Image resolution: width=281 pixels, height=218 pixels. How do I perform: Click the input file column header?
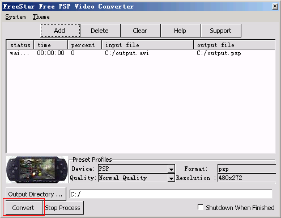(x=148, y=45)
